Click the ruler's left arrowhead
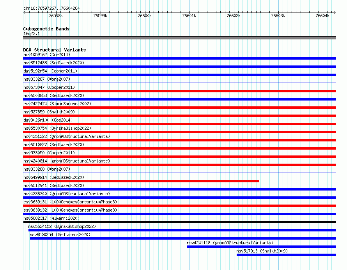Viewport: 347px width, 270px height. 24,12
